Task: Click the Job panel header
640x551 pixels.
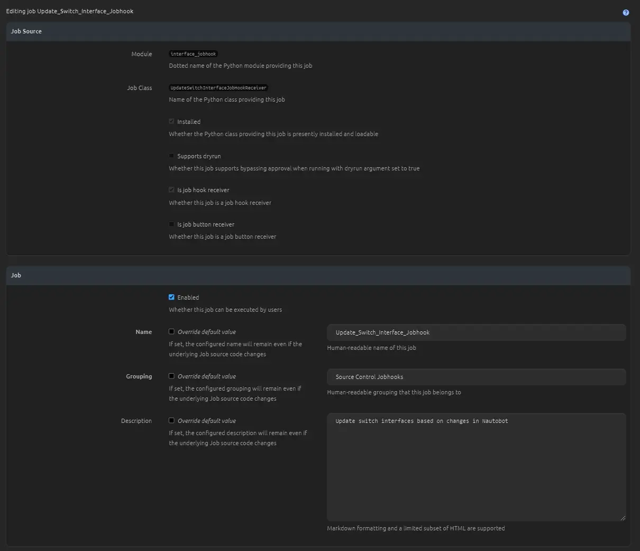Action: pos(318,275)
